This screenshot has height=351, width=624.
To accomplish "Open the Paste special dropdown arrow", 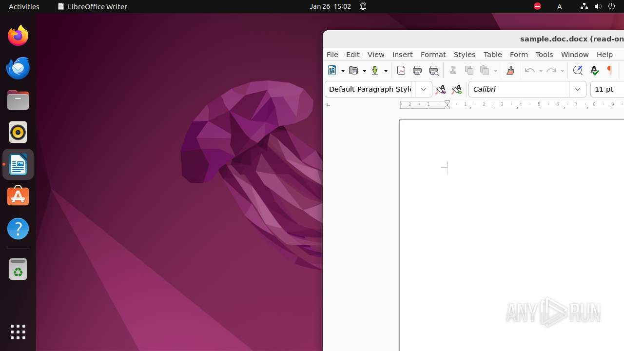I will click(495, 71).
